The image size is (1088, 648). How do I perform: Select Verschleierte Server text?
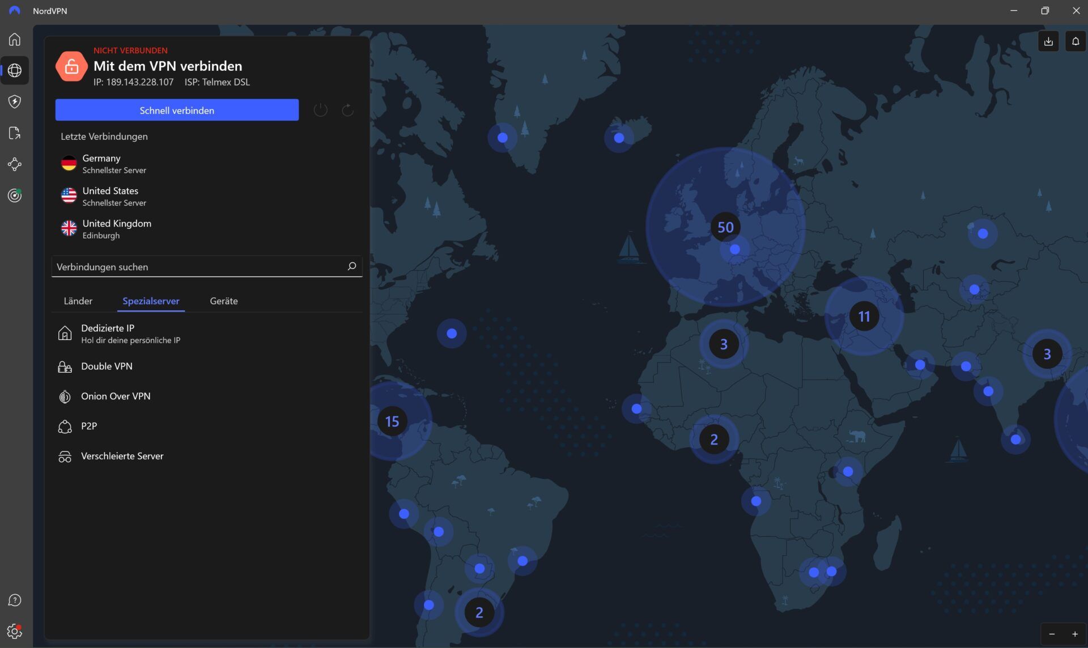coord(122,456)
